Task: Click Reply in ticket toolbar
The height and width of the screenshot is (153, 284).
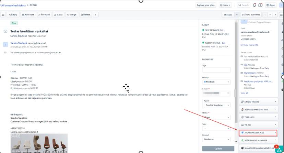Action: tap(13, 15)
